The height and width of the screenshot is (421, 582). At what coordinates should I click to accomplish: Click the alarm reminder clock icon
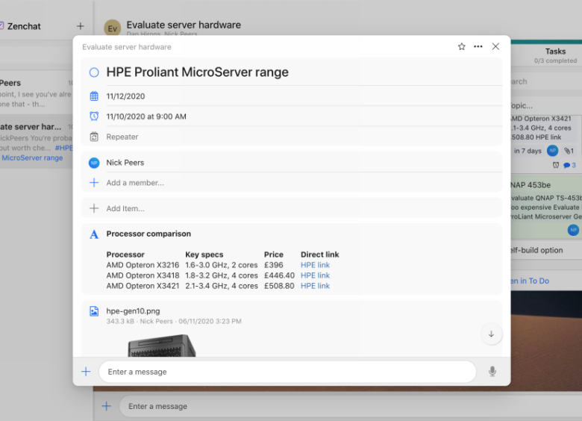(x=94, y=116)
